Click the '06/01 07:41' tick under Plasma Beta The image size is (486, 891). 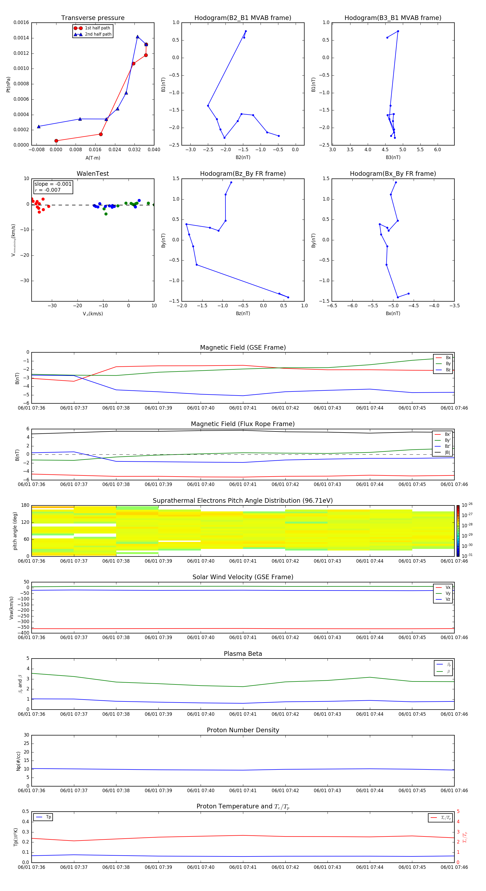243,714
